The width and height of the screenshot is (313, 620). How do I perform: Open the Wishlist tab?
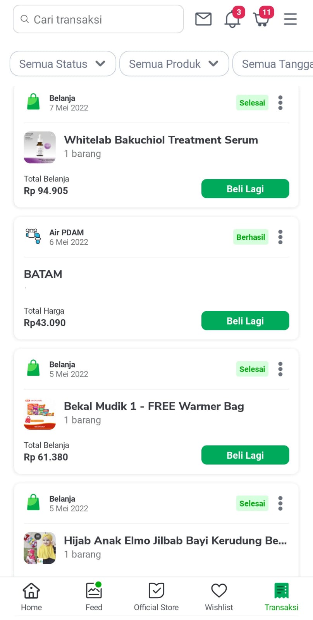click(219, 597)
